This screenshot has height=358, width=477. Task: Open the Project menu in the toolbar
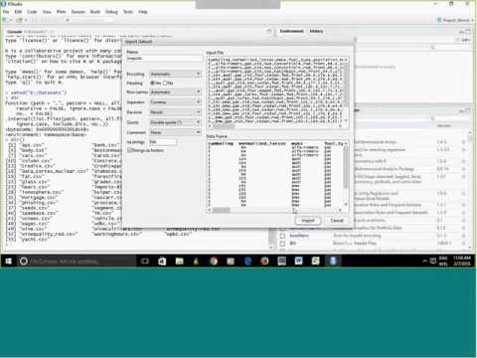point(455,20)
